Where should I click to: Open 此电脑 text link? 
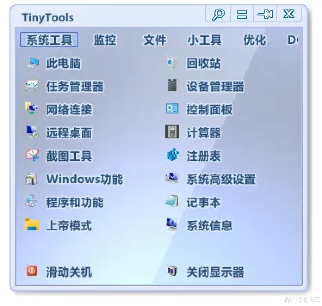[63, 63]
